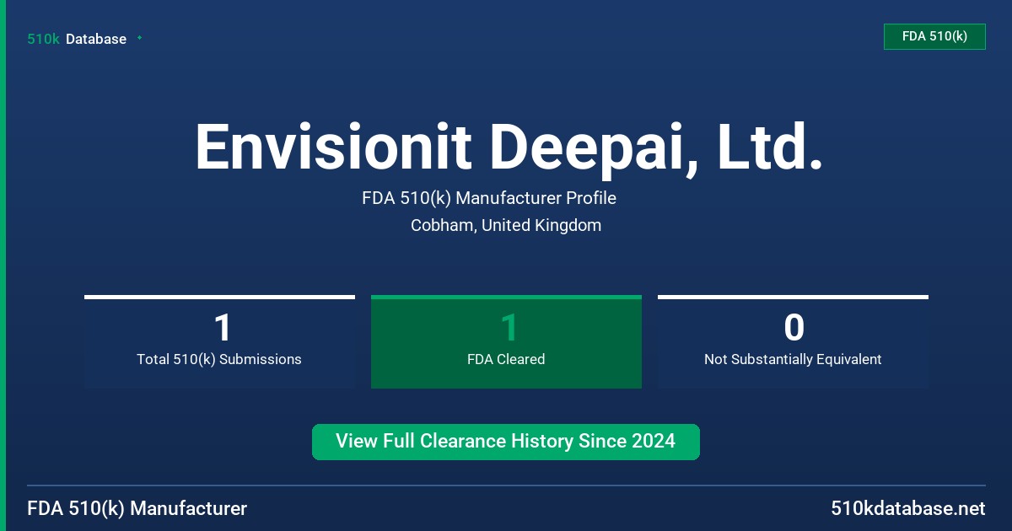
Task: Click the FDA 510(k) badge
Action: coord(934,36)
